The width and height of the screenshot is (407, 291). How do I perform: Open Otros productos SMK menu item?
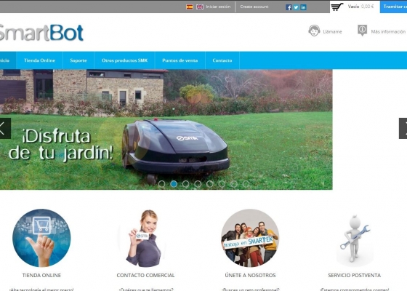[124, 60]
